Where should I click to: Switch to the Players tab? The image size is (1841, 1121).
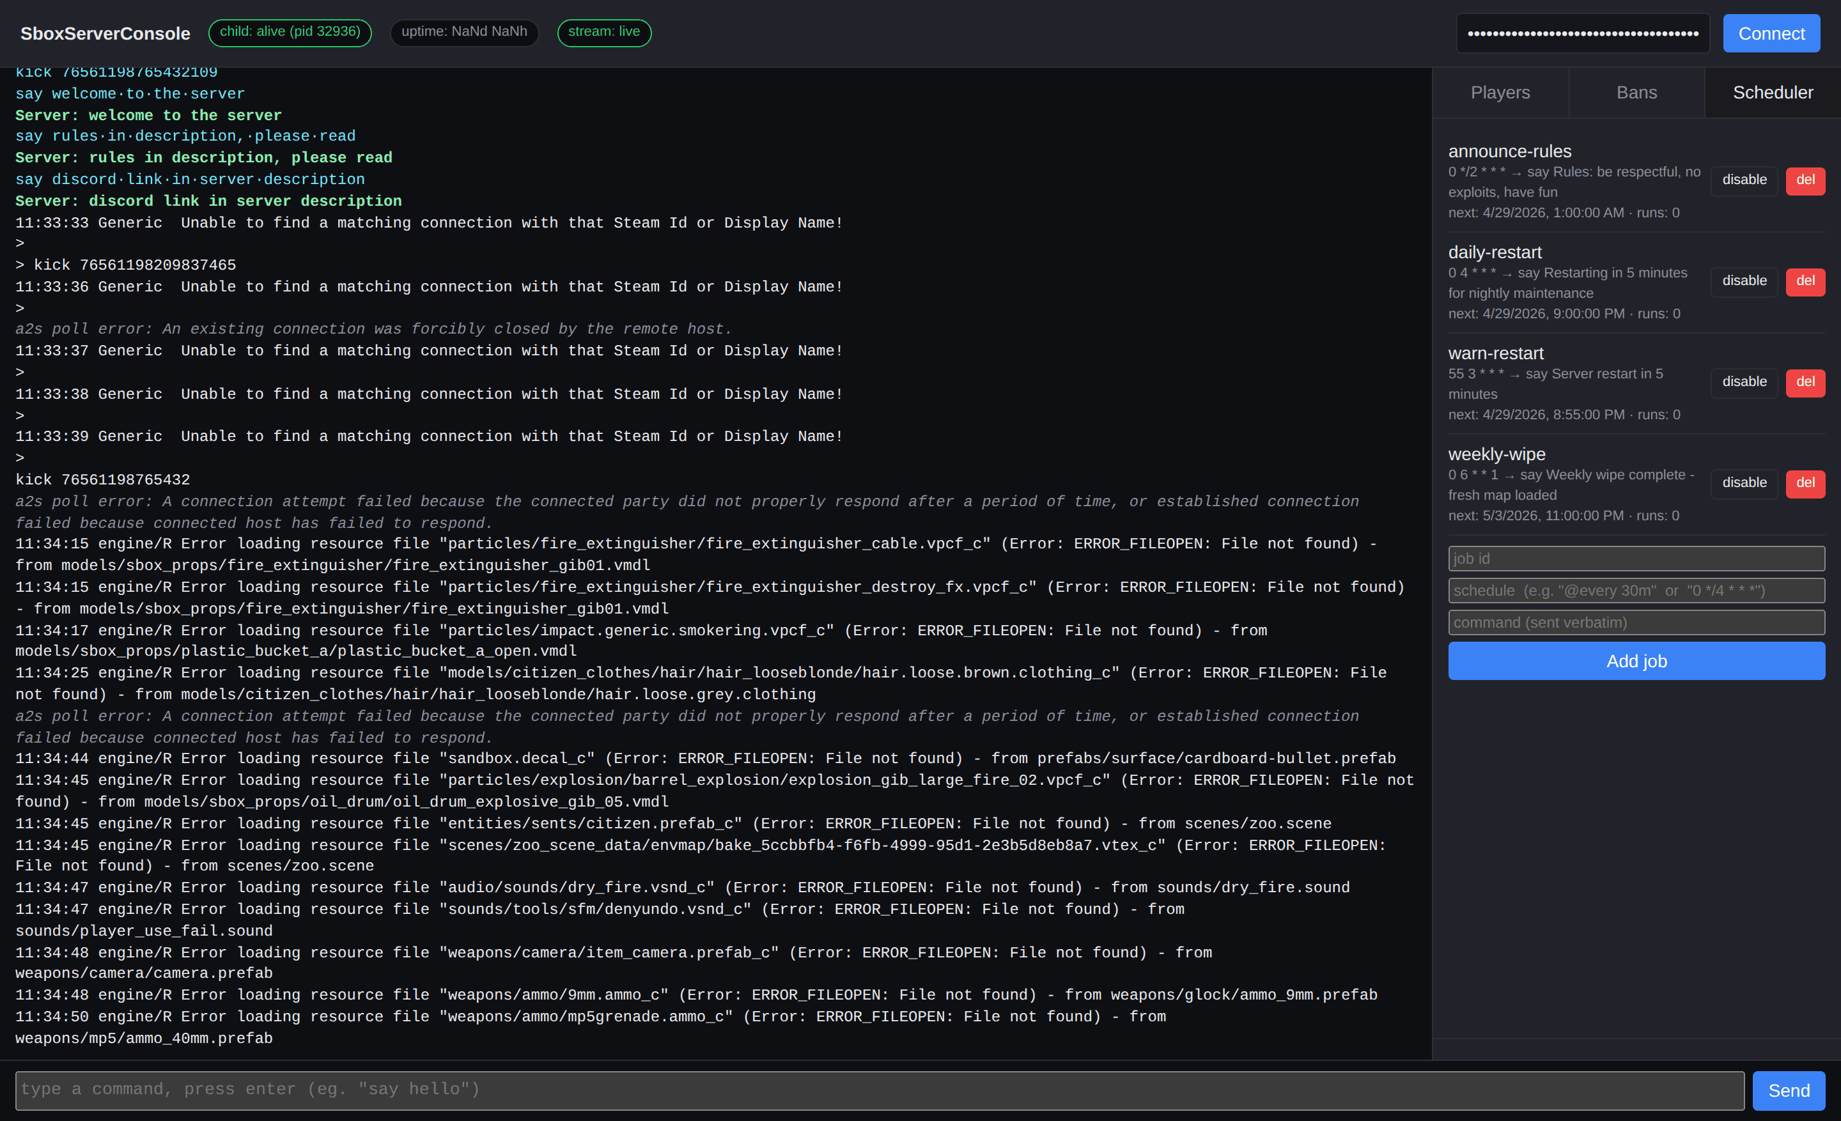1500,93
